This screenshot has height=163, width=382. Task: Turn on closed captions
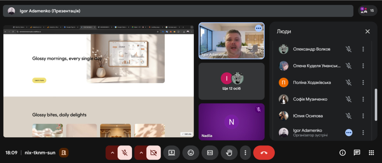pyautogui.click(x=210, y=153)
